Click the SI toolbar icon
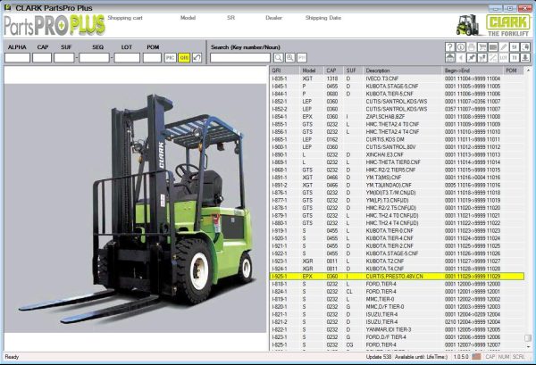536x365 pixels. (515, 47)
